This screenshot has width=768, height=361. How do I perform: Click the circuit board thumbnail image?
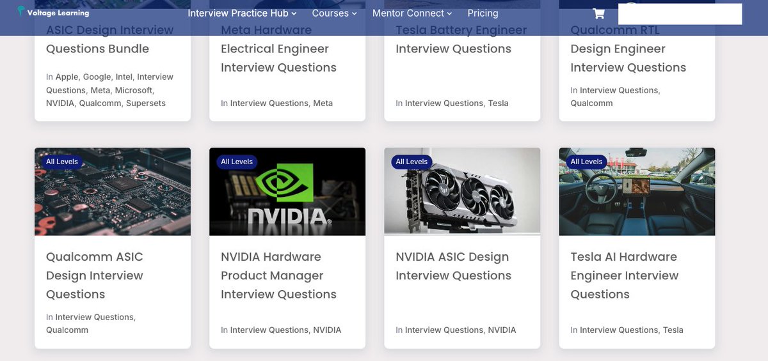(113, 192)
